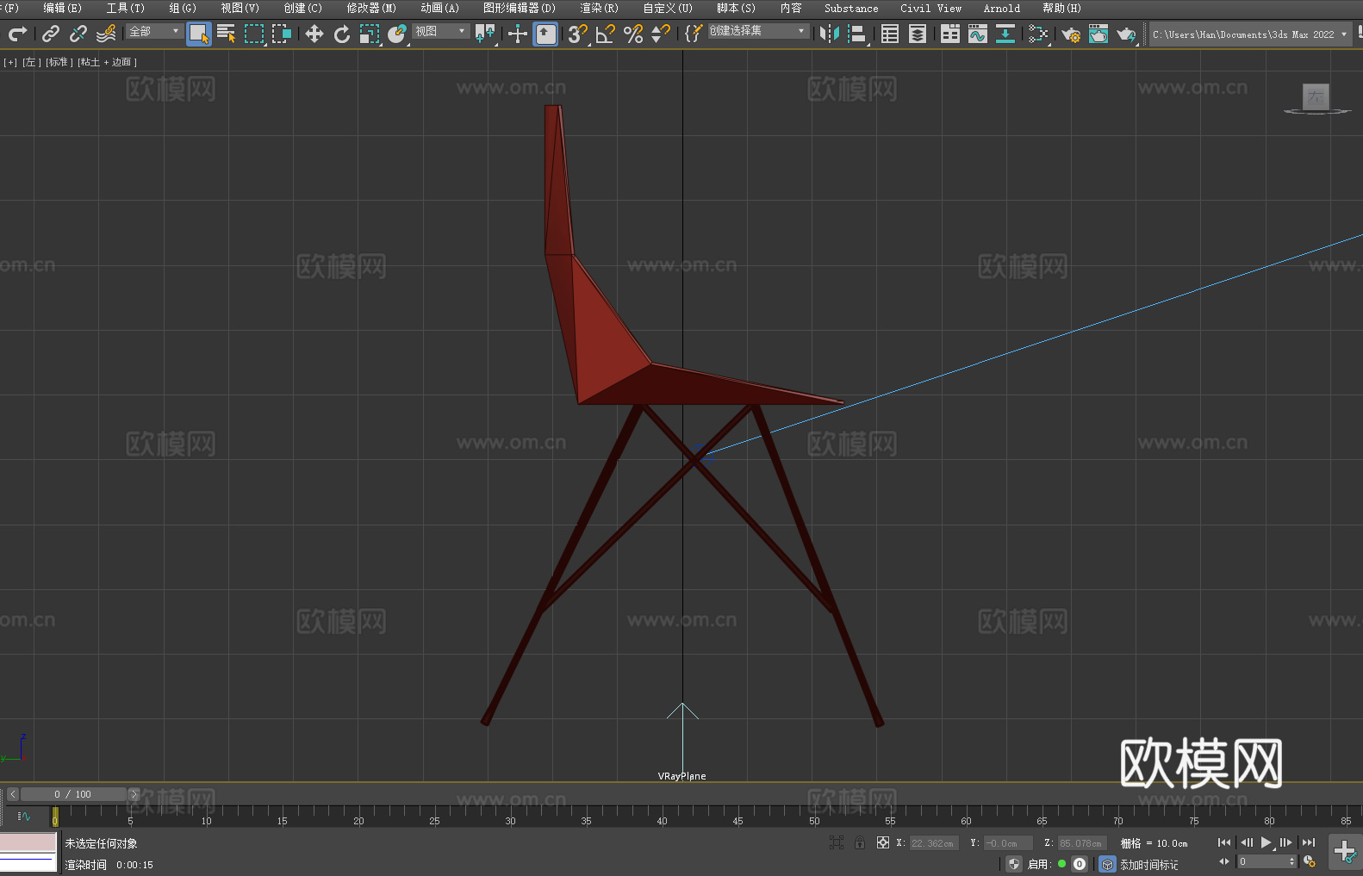Viewport: 1363px width, 876px height.
Task: Toggle Percent Snap
Action: [x=633, y=34]
